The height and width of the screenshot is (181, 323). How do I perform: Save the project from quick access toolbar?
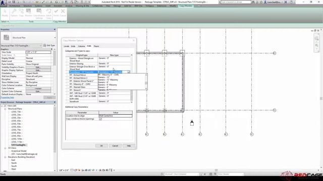[14, 2]
